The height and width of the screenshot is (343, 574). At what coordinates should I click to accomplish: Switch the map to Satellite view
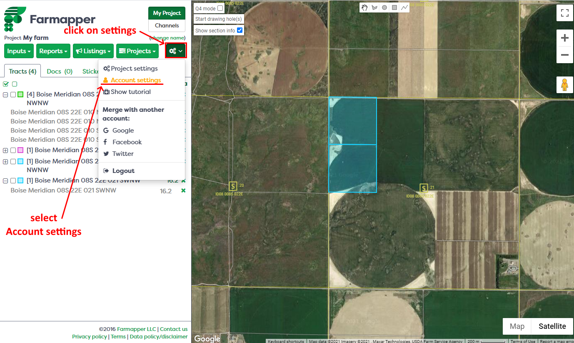[552, 326]
